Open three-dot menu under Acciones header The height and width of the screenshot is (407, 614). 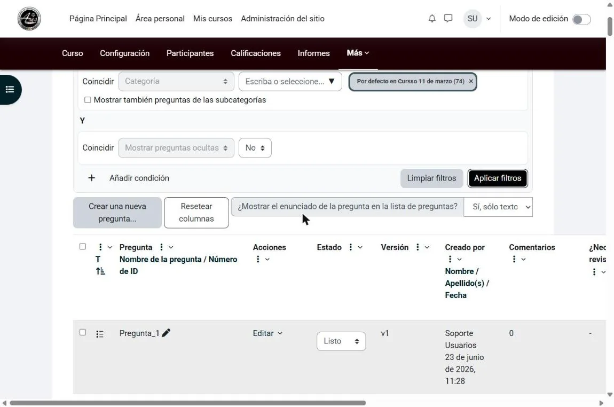pyautogui.click(x=258, y=260)
